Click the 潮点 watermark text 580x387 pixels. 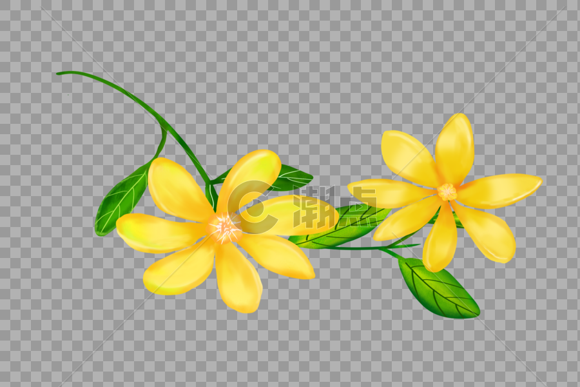[x=334, y=208]
